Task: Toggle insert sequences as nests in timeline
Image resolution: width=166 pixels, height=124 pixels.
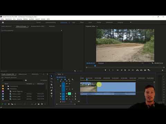Action: point(58,80)
